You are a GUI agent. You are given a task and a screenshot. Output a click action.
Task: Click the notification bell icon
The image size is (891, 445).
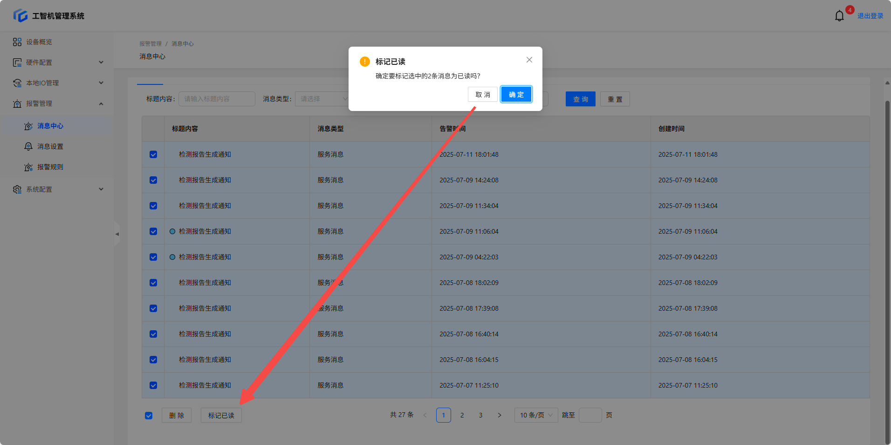pos(839,16)
